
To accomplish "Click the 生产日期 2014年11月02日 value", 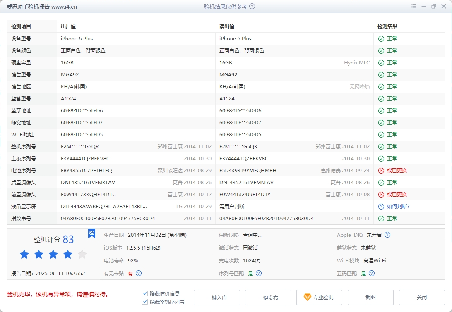I will pos(157,235).
